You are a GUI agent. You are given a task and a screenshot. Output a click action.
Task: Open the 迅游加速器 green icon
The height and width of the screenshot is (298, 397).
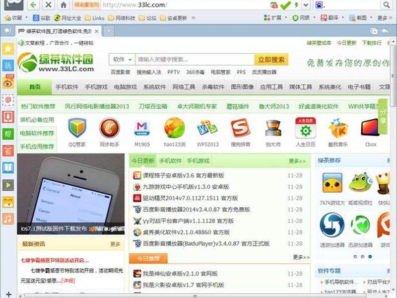[x=360, y=225]
